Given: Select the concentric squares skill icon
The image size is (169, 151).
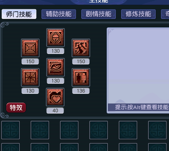Looking at the screenshot, I should 30,48.
